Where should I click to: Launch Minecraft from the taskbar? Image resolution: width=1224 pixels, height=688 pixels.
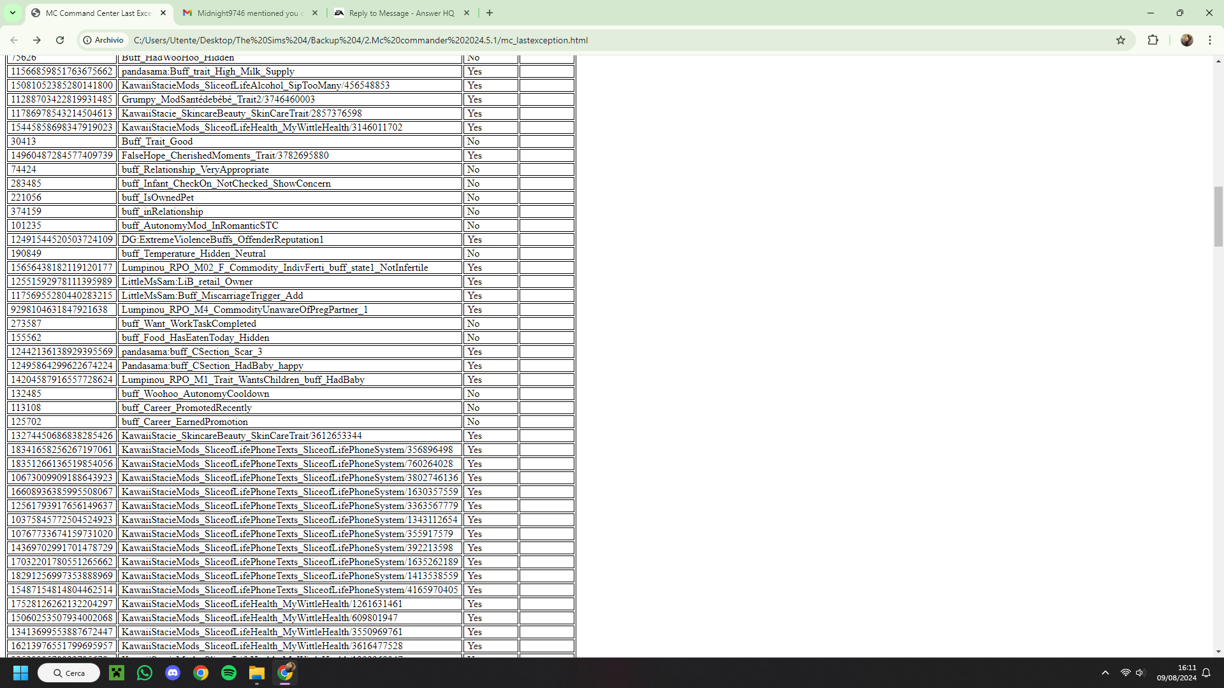tap(116, 673)
